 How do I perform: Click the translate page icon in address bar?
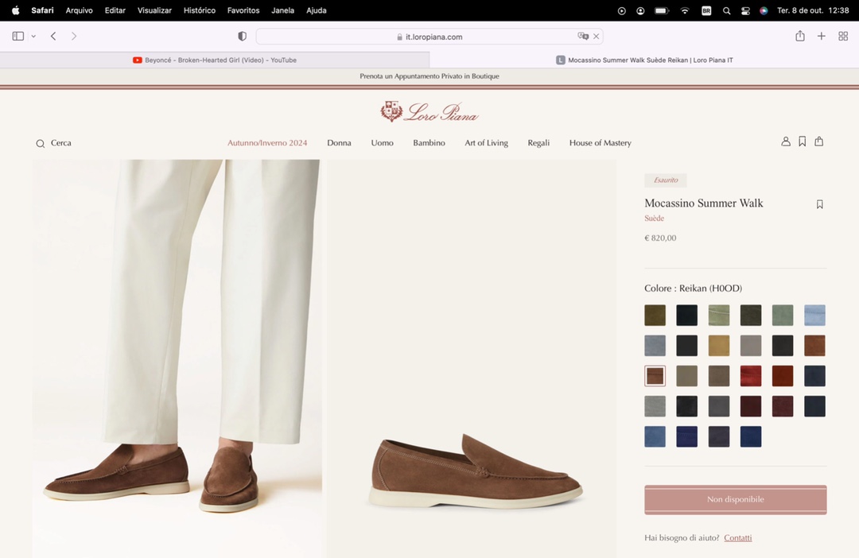pos(583,37)
